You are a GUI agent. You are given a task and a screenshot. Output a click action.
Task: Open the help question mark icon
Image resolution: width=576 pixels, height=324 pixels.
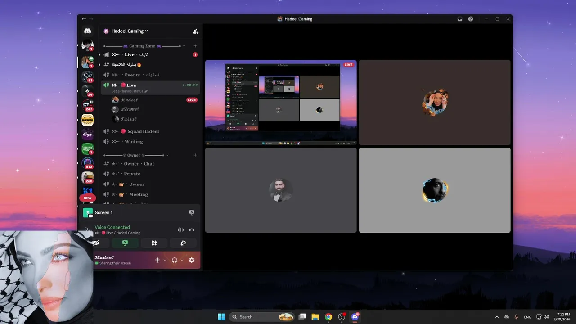[471, 19]
